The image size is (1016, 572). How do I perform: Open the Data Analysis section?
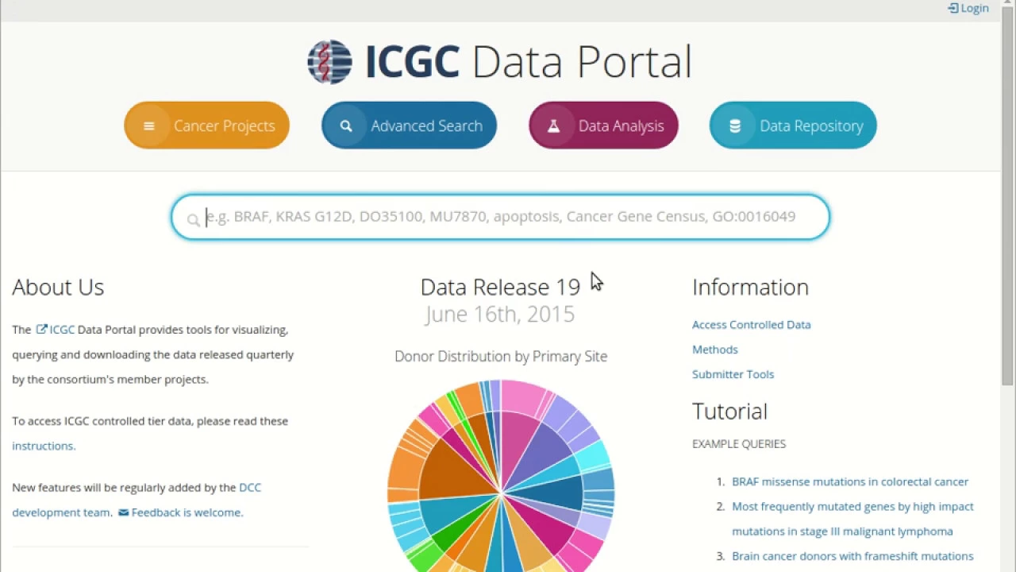coord(603,126)
